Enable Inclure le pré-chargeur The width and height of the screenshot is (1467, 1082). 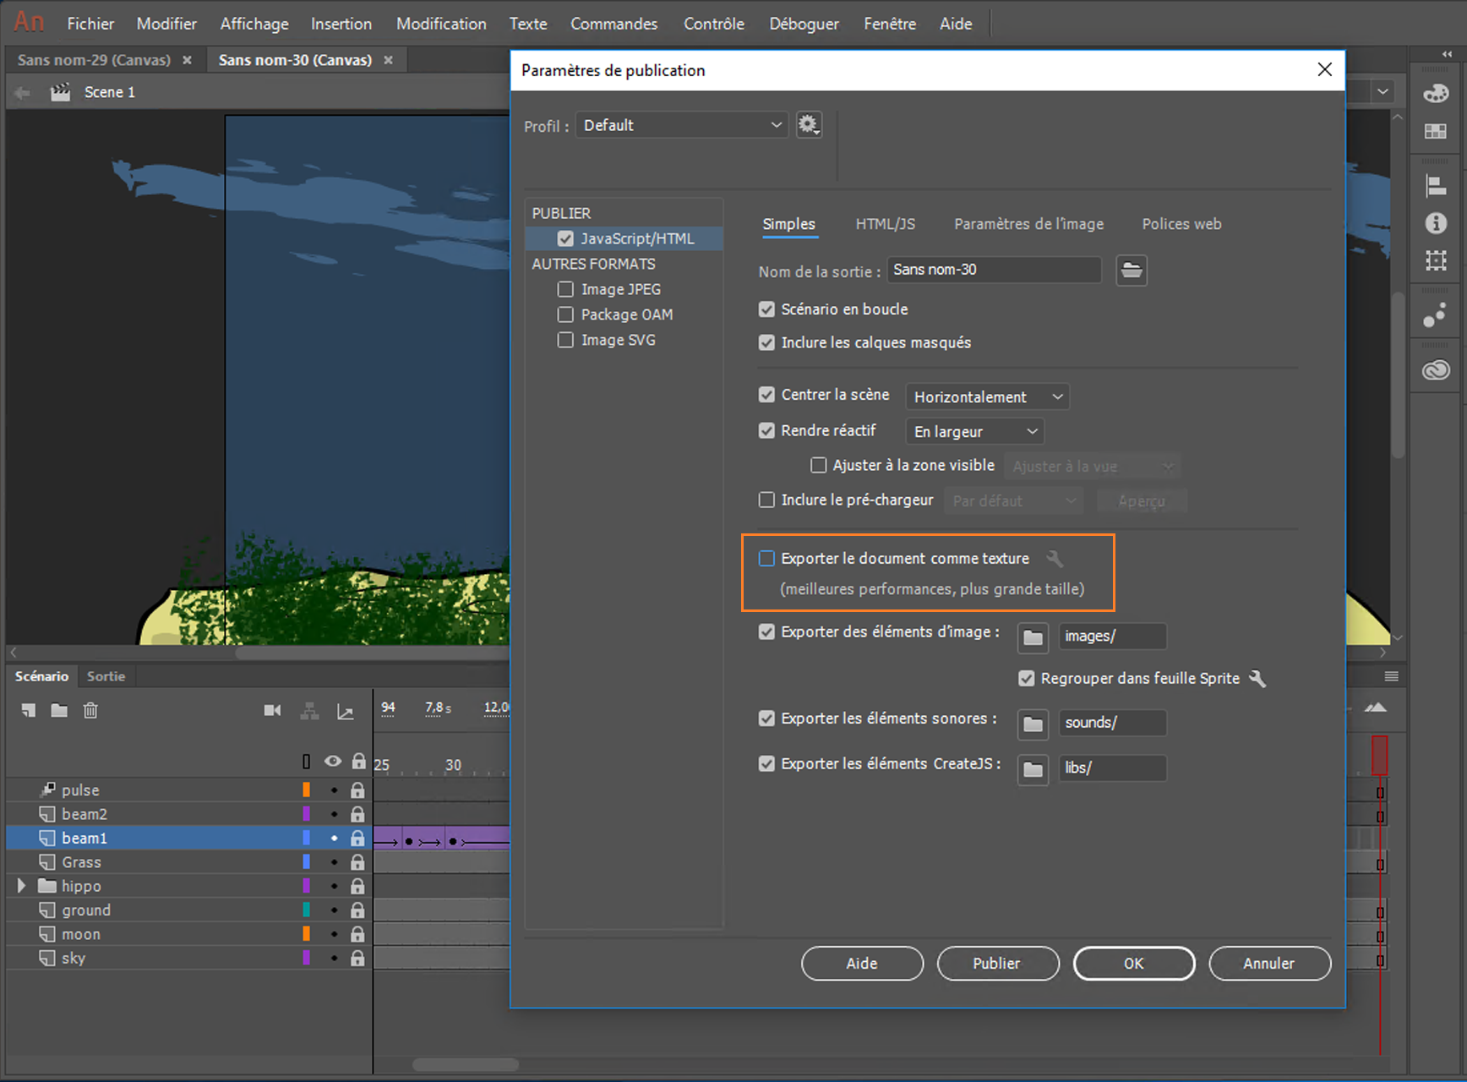tap(766, 500)
